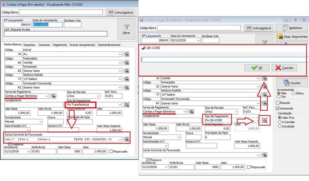Open lookup icon next to Imóvel field
The image size is (309, 181).
[x=126, y=54]
